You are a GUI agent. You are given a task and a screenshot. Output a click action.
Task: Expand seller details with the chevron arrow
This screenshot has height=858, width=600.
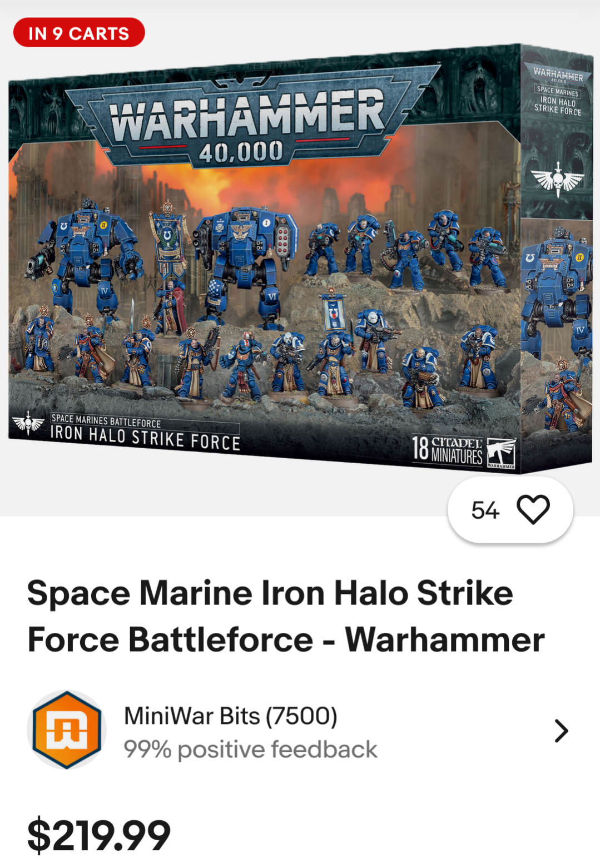point(561,731)
